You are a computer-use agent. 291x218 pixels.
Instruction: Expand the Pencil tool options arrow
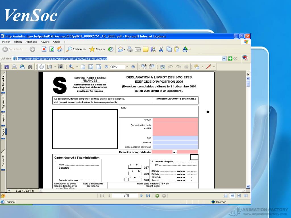click(214, 67)
